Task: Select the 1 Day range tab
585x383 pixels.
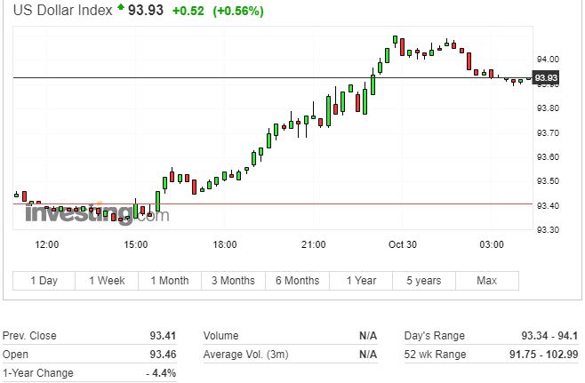Action: click(44, 281)
